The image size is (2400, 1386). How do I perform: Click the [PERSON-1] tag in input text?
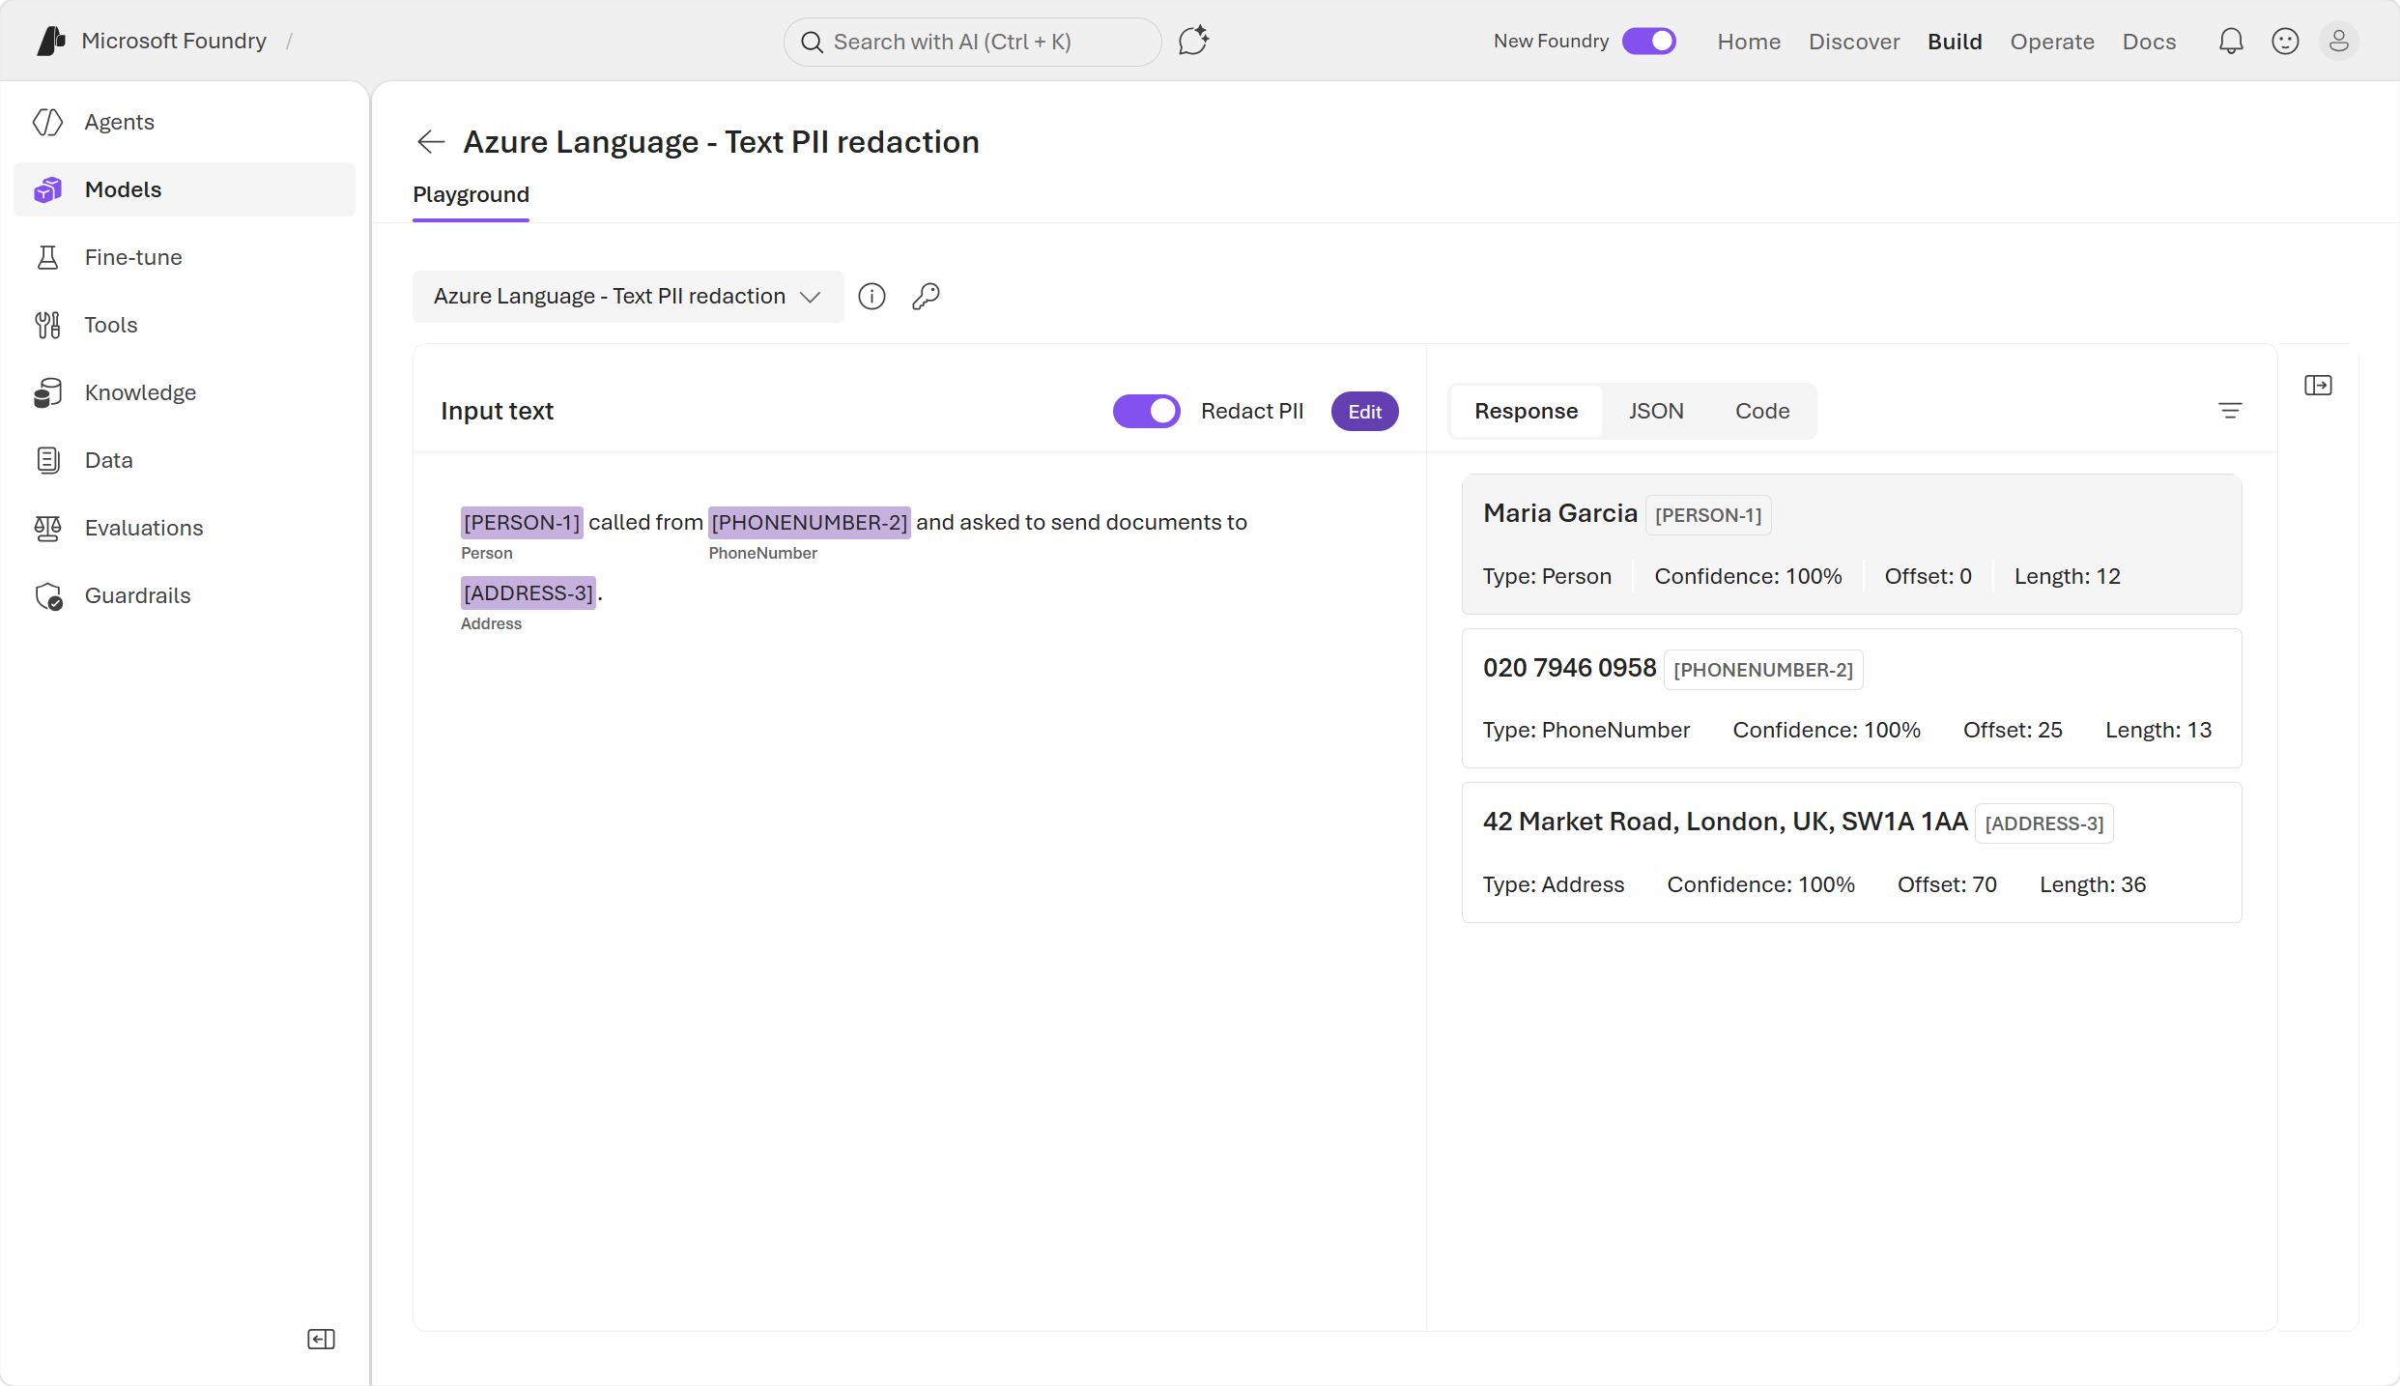[522, 522]
